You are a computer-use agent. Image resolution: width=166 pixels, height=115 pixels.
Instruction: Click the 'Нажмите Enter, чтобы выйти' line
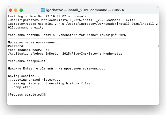tap(56, 68)
